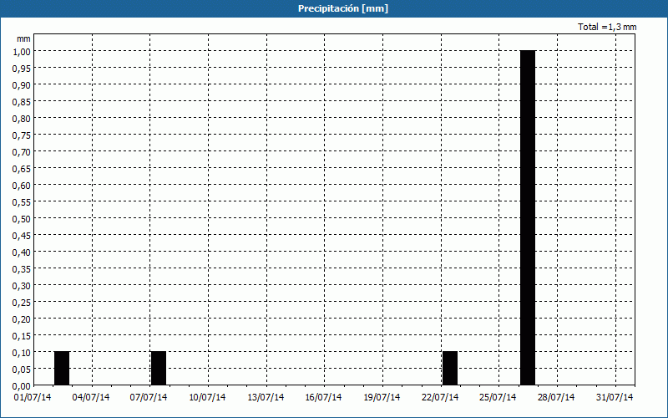This screenshot has height=418, width=668.
Task: Click the 25/07/14 date label
Action: pyautogui.click(x=498, y=397)
